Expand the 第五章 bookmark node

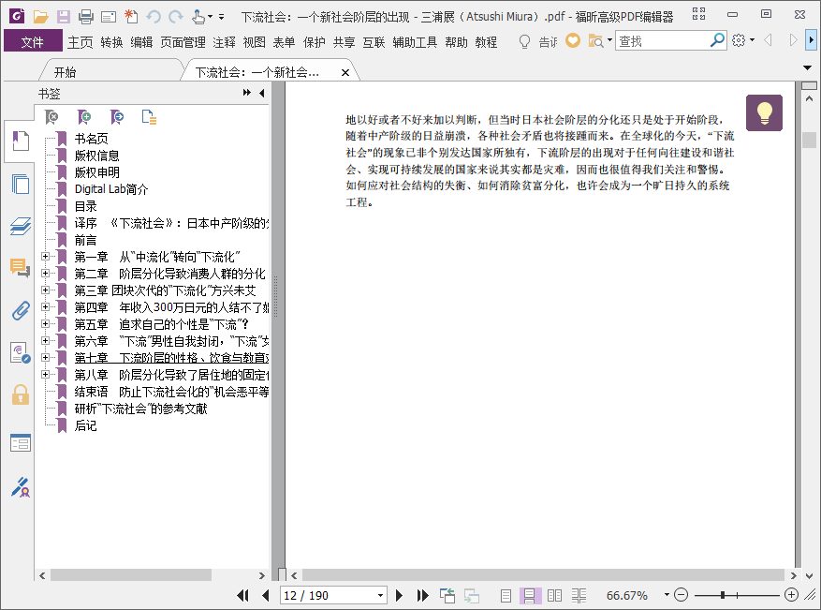click(x=46, y=324)
